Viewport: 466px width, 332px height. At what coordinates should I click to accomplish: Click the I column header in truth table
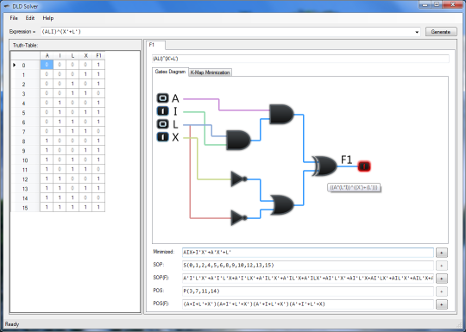(60, 55)
